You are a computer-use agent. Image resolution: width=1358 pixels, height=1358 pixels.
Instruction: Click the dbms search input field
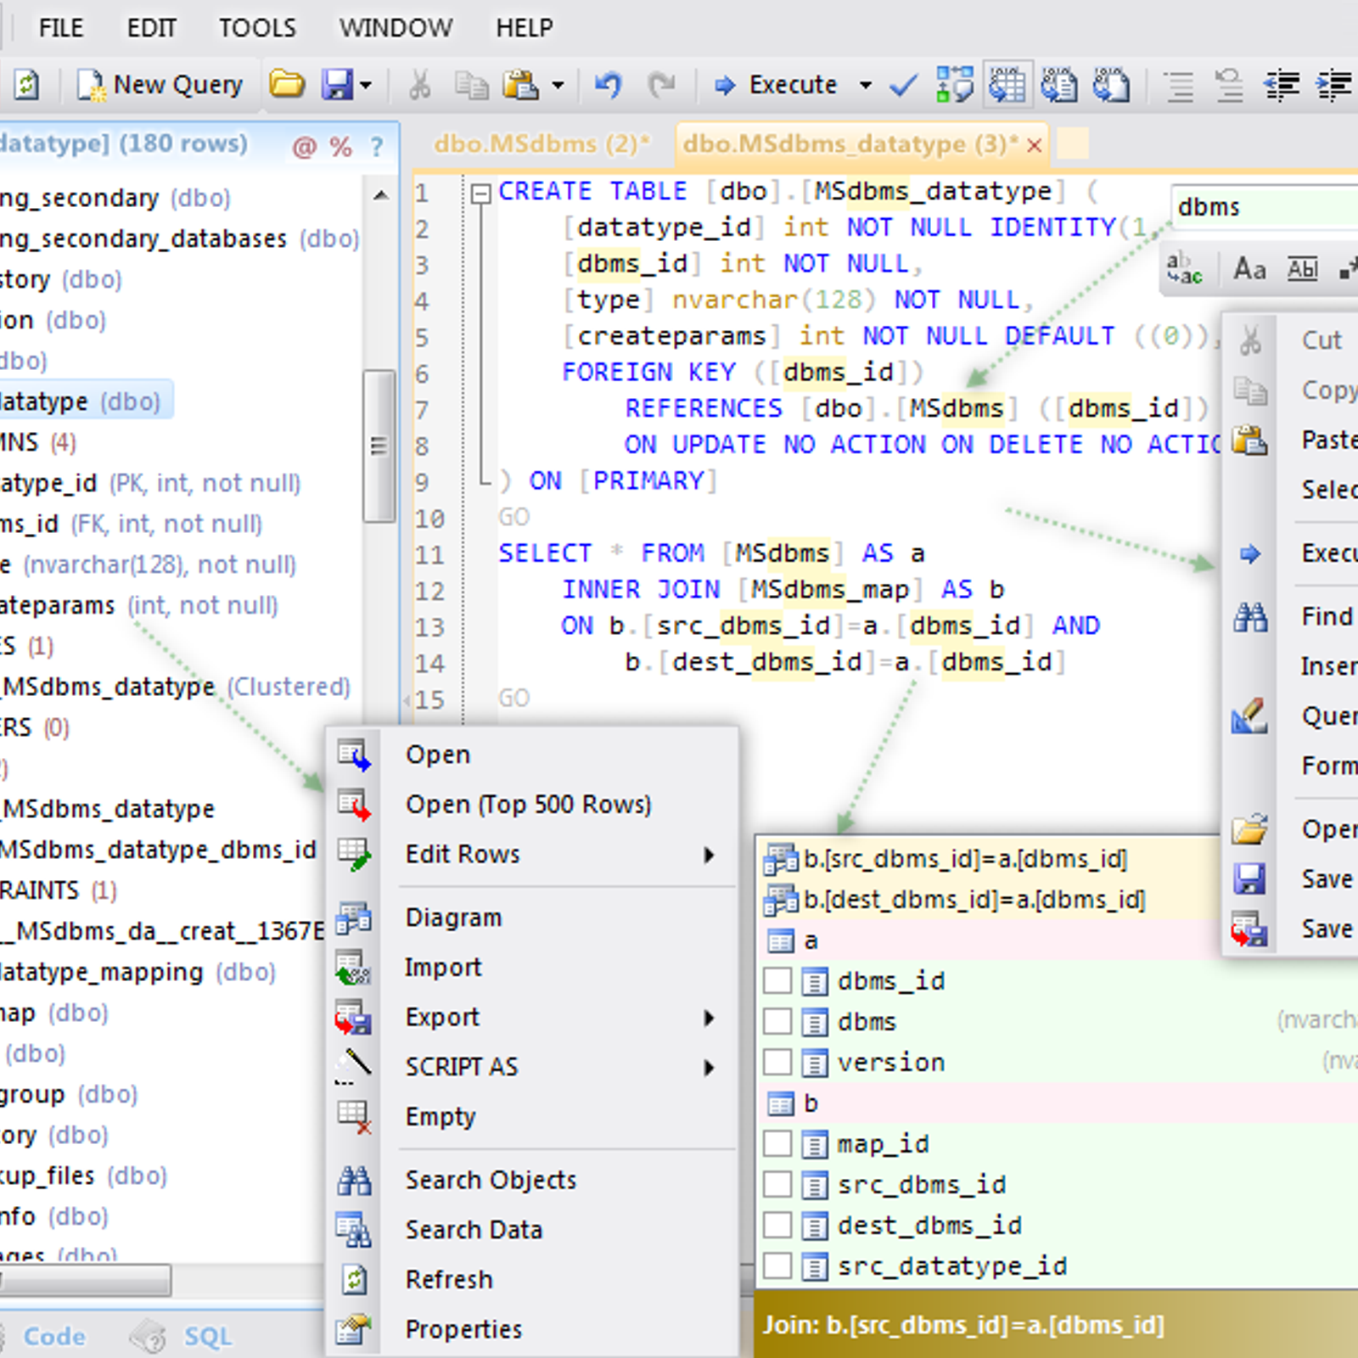pos(1265,207)
